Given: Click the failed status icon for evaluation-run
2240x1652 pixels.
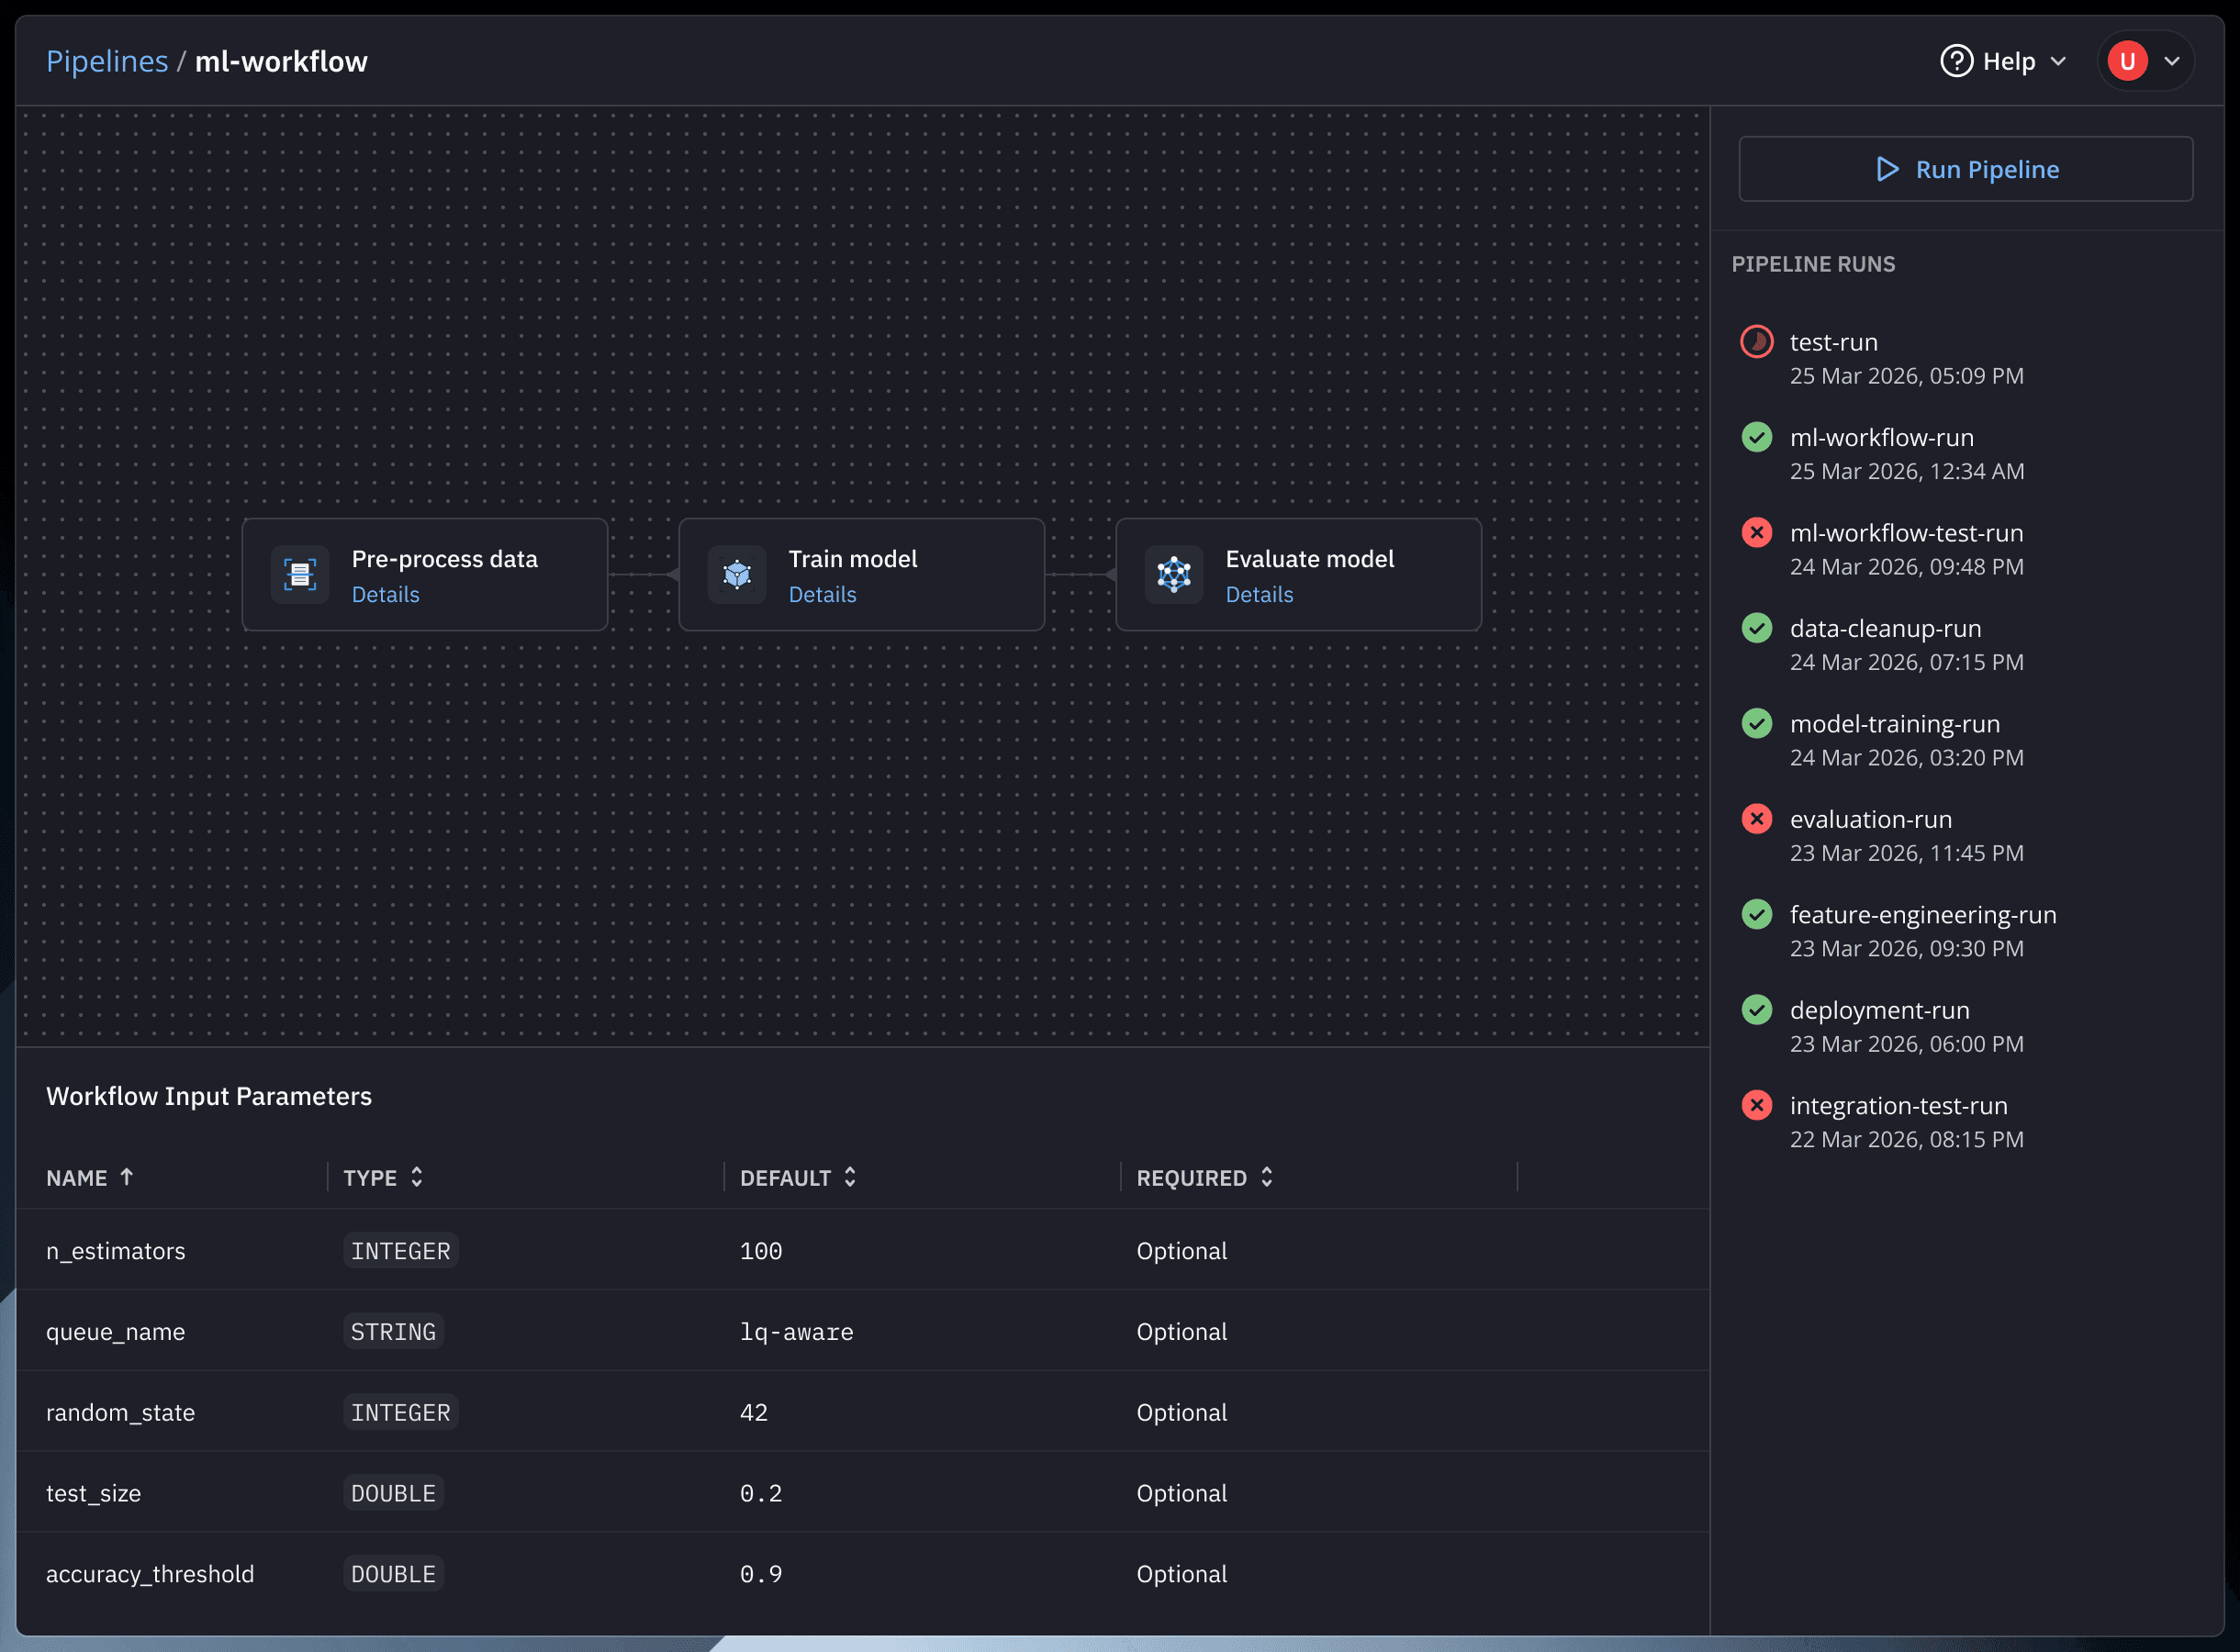Looking at the screenshot, I should pyautogui.click(x=1757, y=819).
